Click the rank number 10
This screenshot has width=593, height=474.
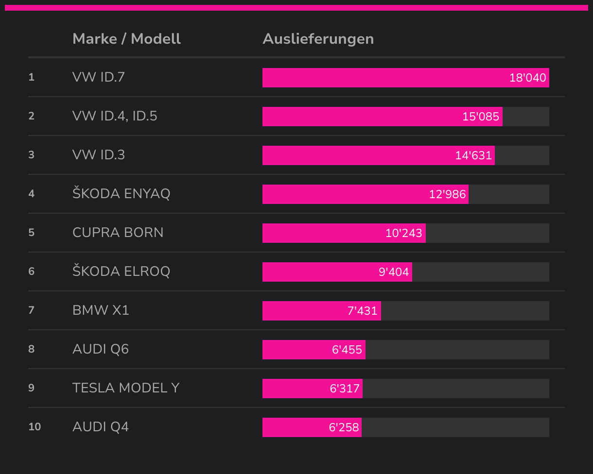[35, 427]
